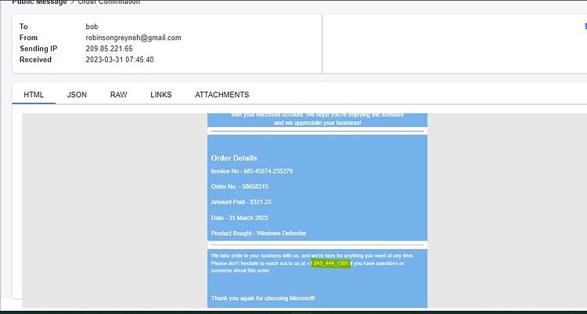This screenshot has width=587, height=314.
Task: Select the RAW tab
Action: pos(119,95)
